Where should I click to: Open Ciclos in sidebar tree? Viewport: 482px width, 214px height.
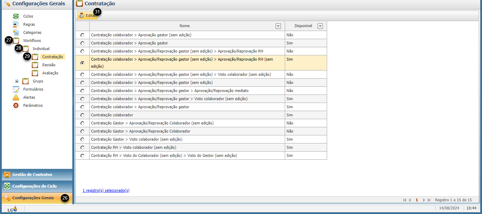28,16
